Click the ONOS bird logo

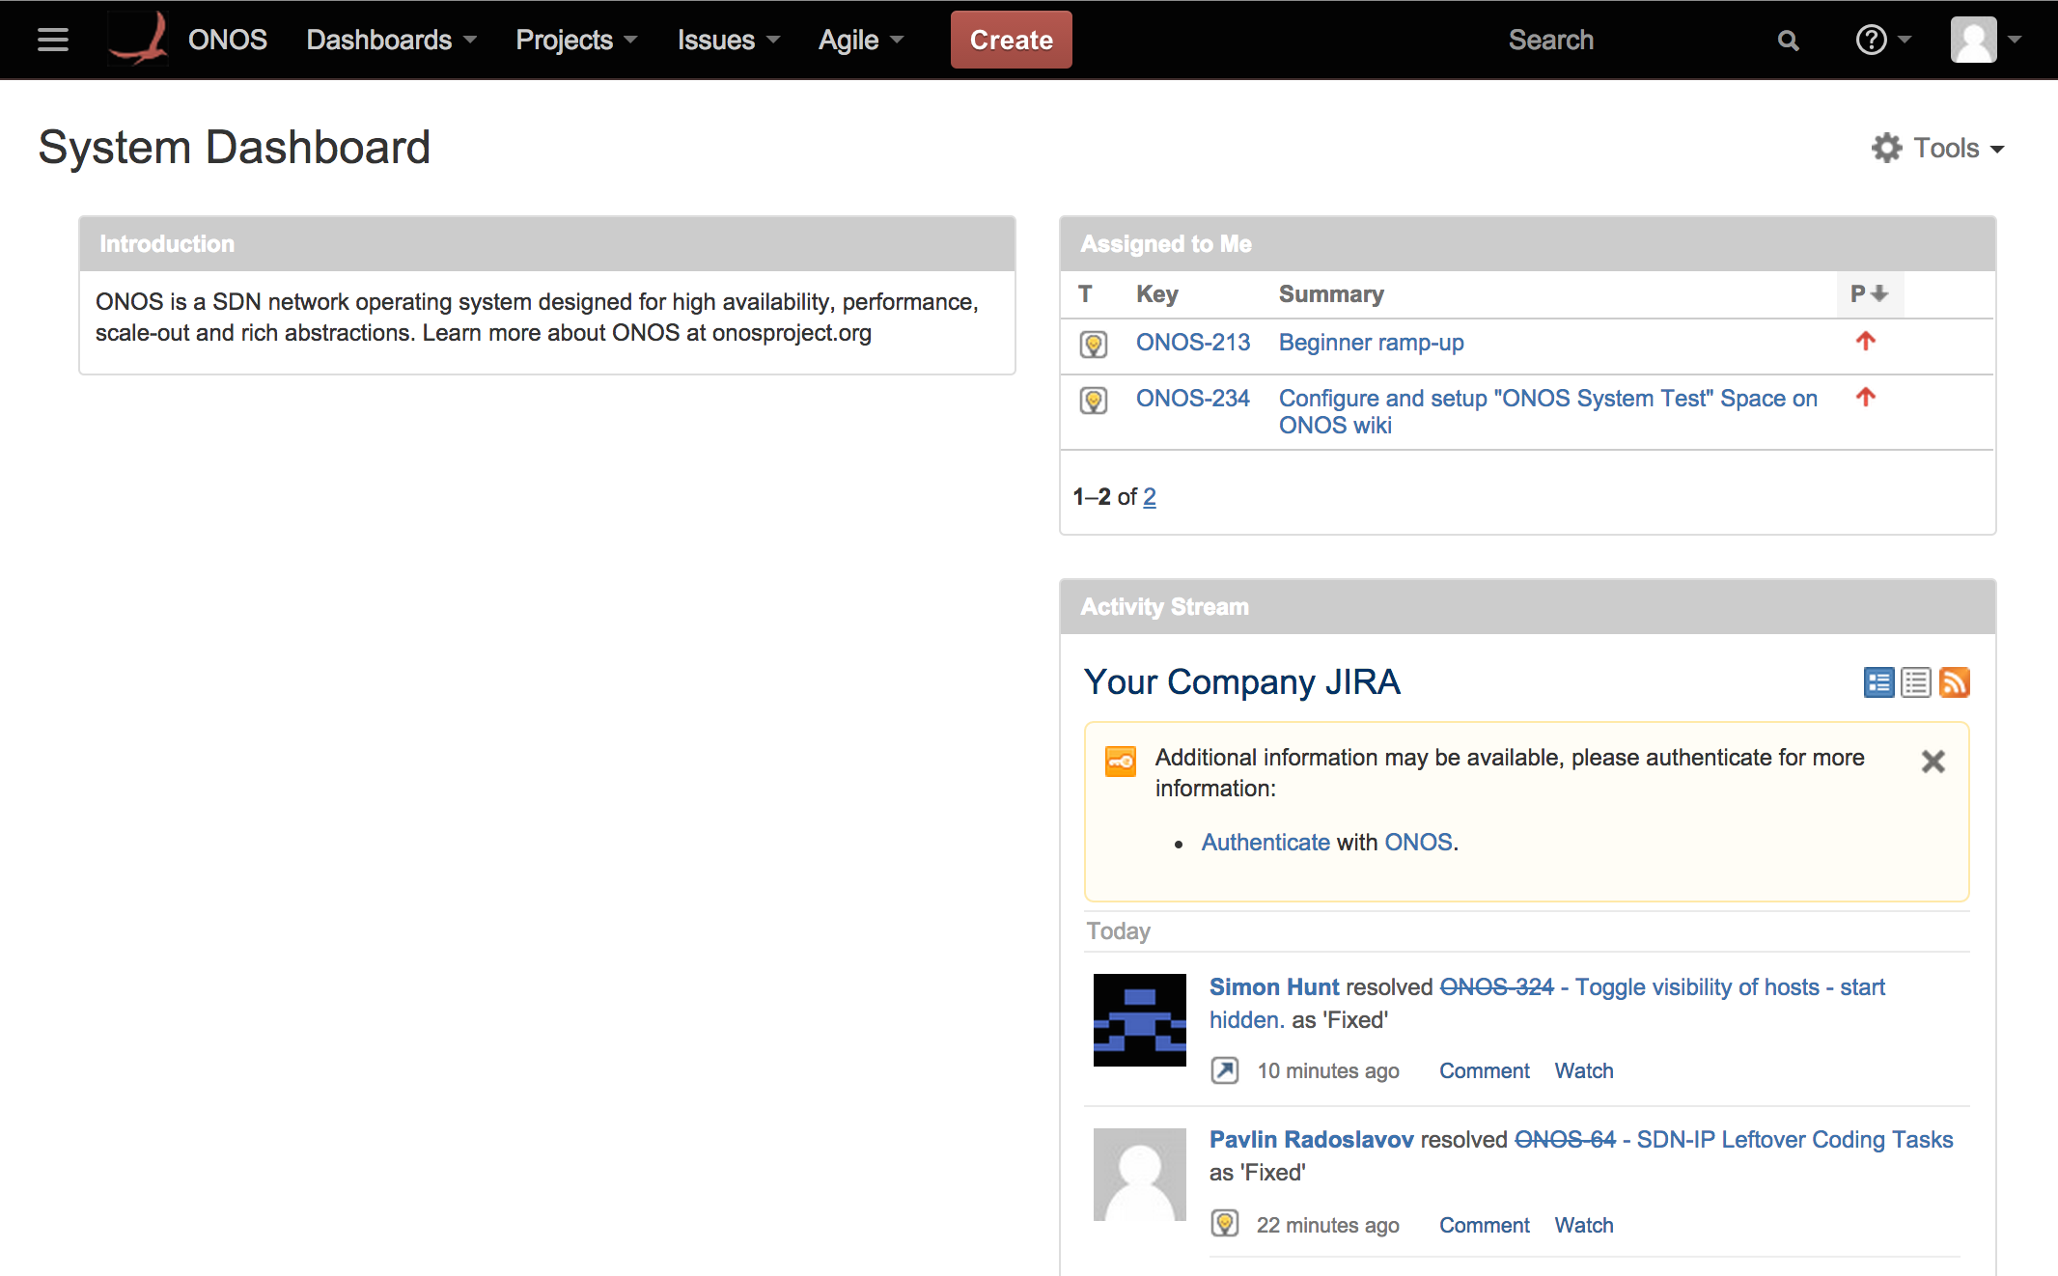click(x=138, y=40)
